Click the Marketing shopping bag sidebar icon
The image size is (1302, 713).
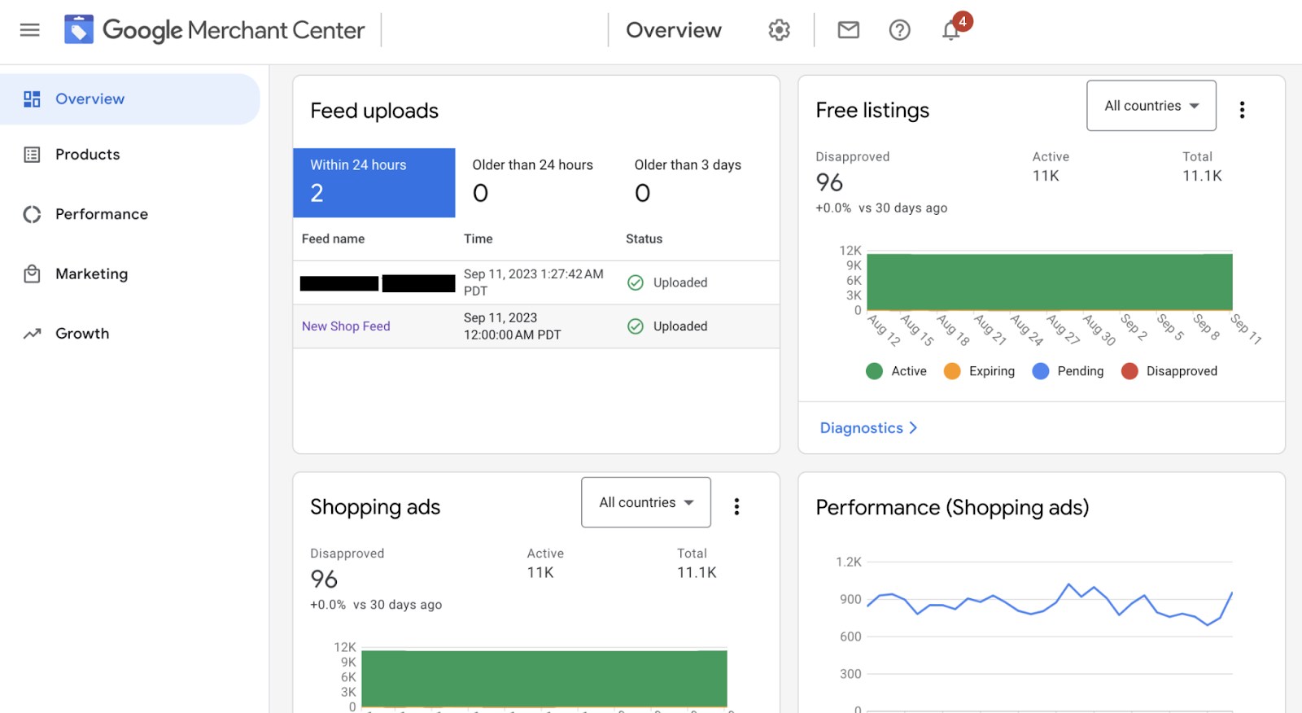32,273
